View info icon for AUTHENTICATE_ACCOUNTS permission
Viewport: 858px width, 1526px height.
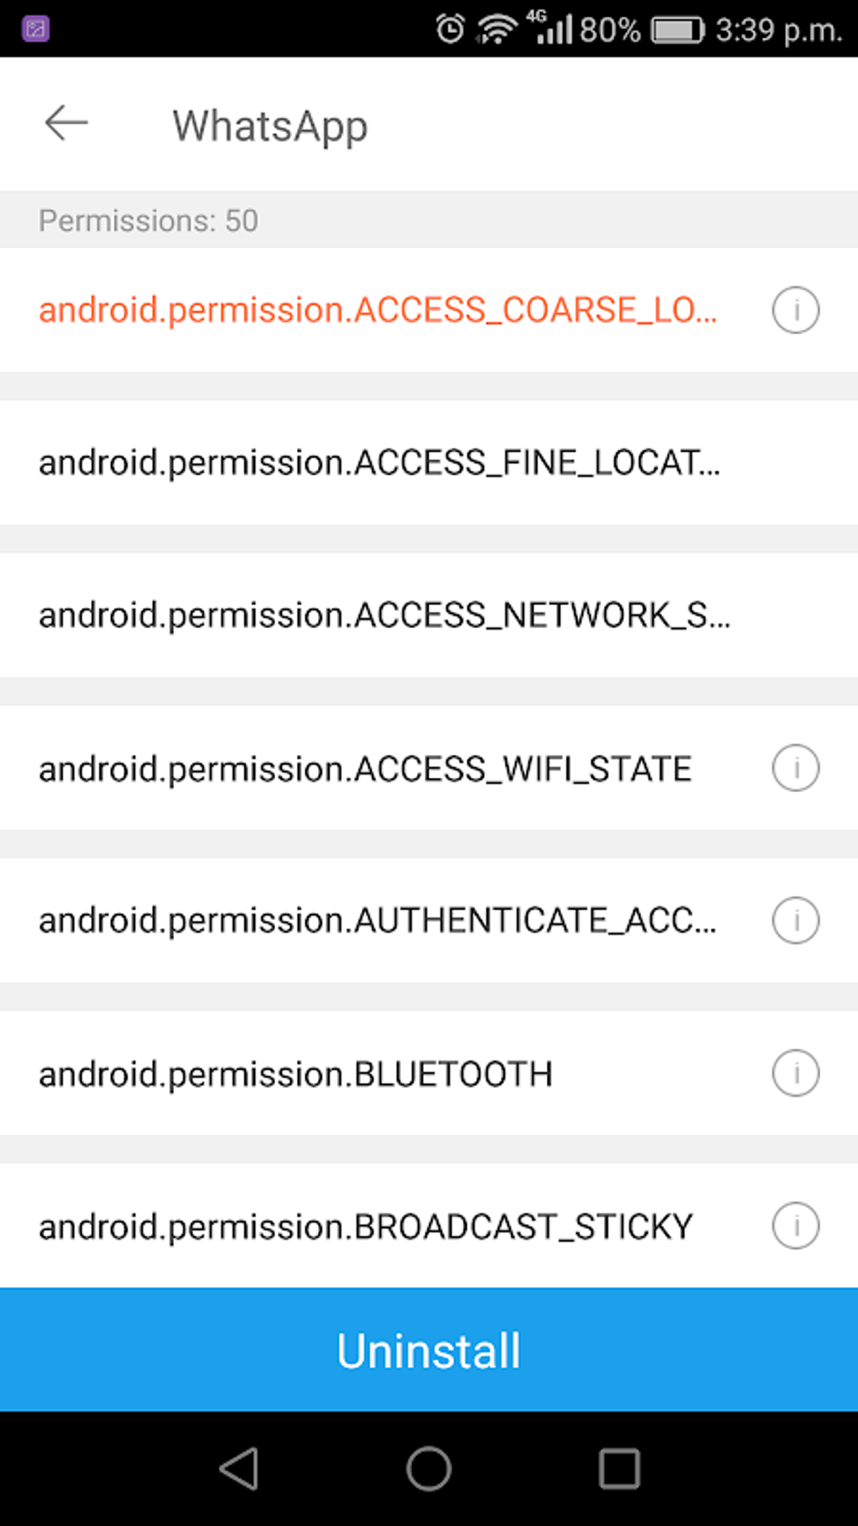(x=795, y=920)
